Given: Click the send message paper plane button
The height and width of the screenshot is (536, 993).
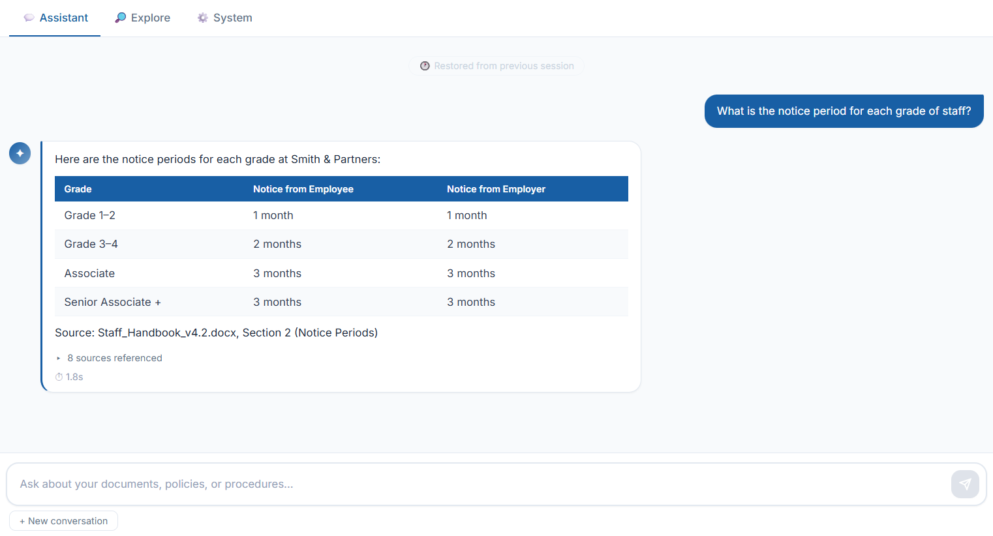Looking at the screenshot, I should tap(965, 484).
